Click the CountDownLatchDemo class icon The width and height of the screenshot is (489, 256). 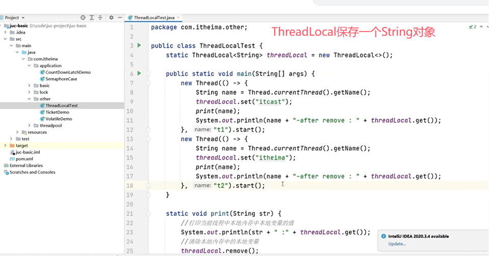[42, 72]
